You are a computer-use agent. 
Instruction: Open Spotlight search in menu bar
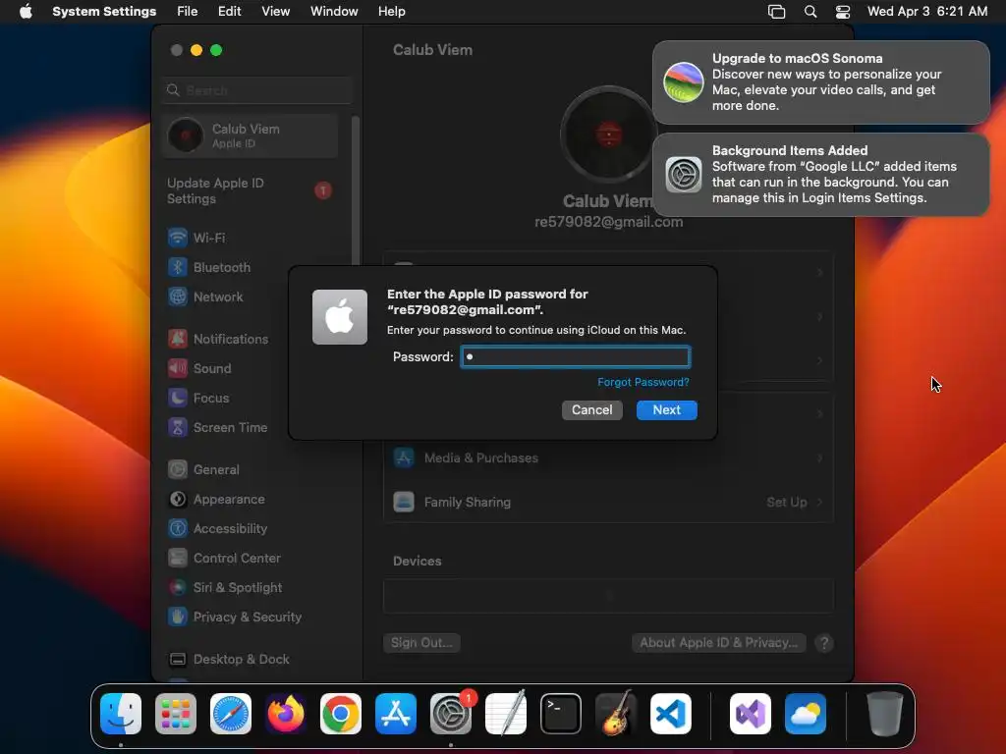click(x=810, y=12)
